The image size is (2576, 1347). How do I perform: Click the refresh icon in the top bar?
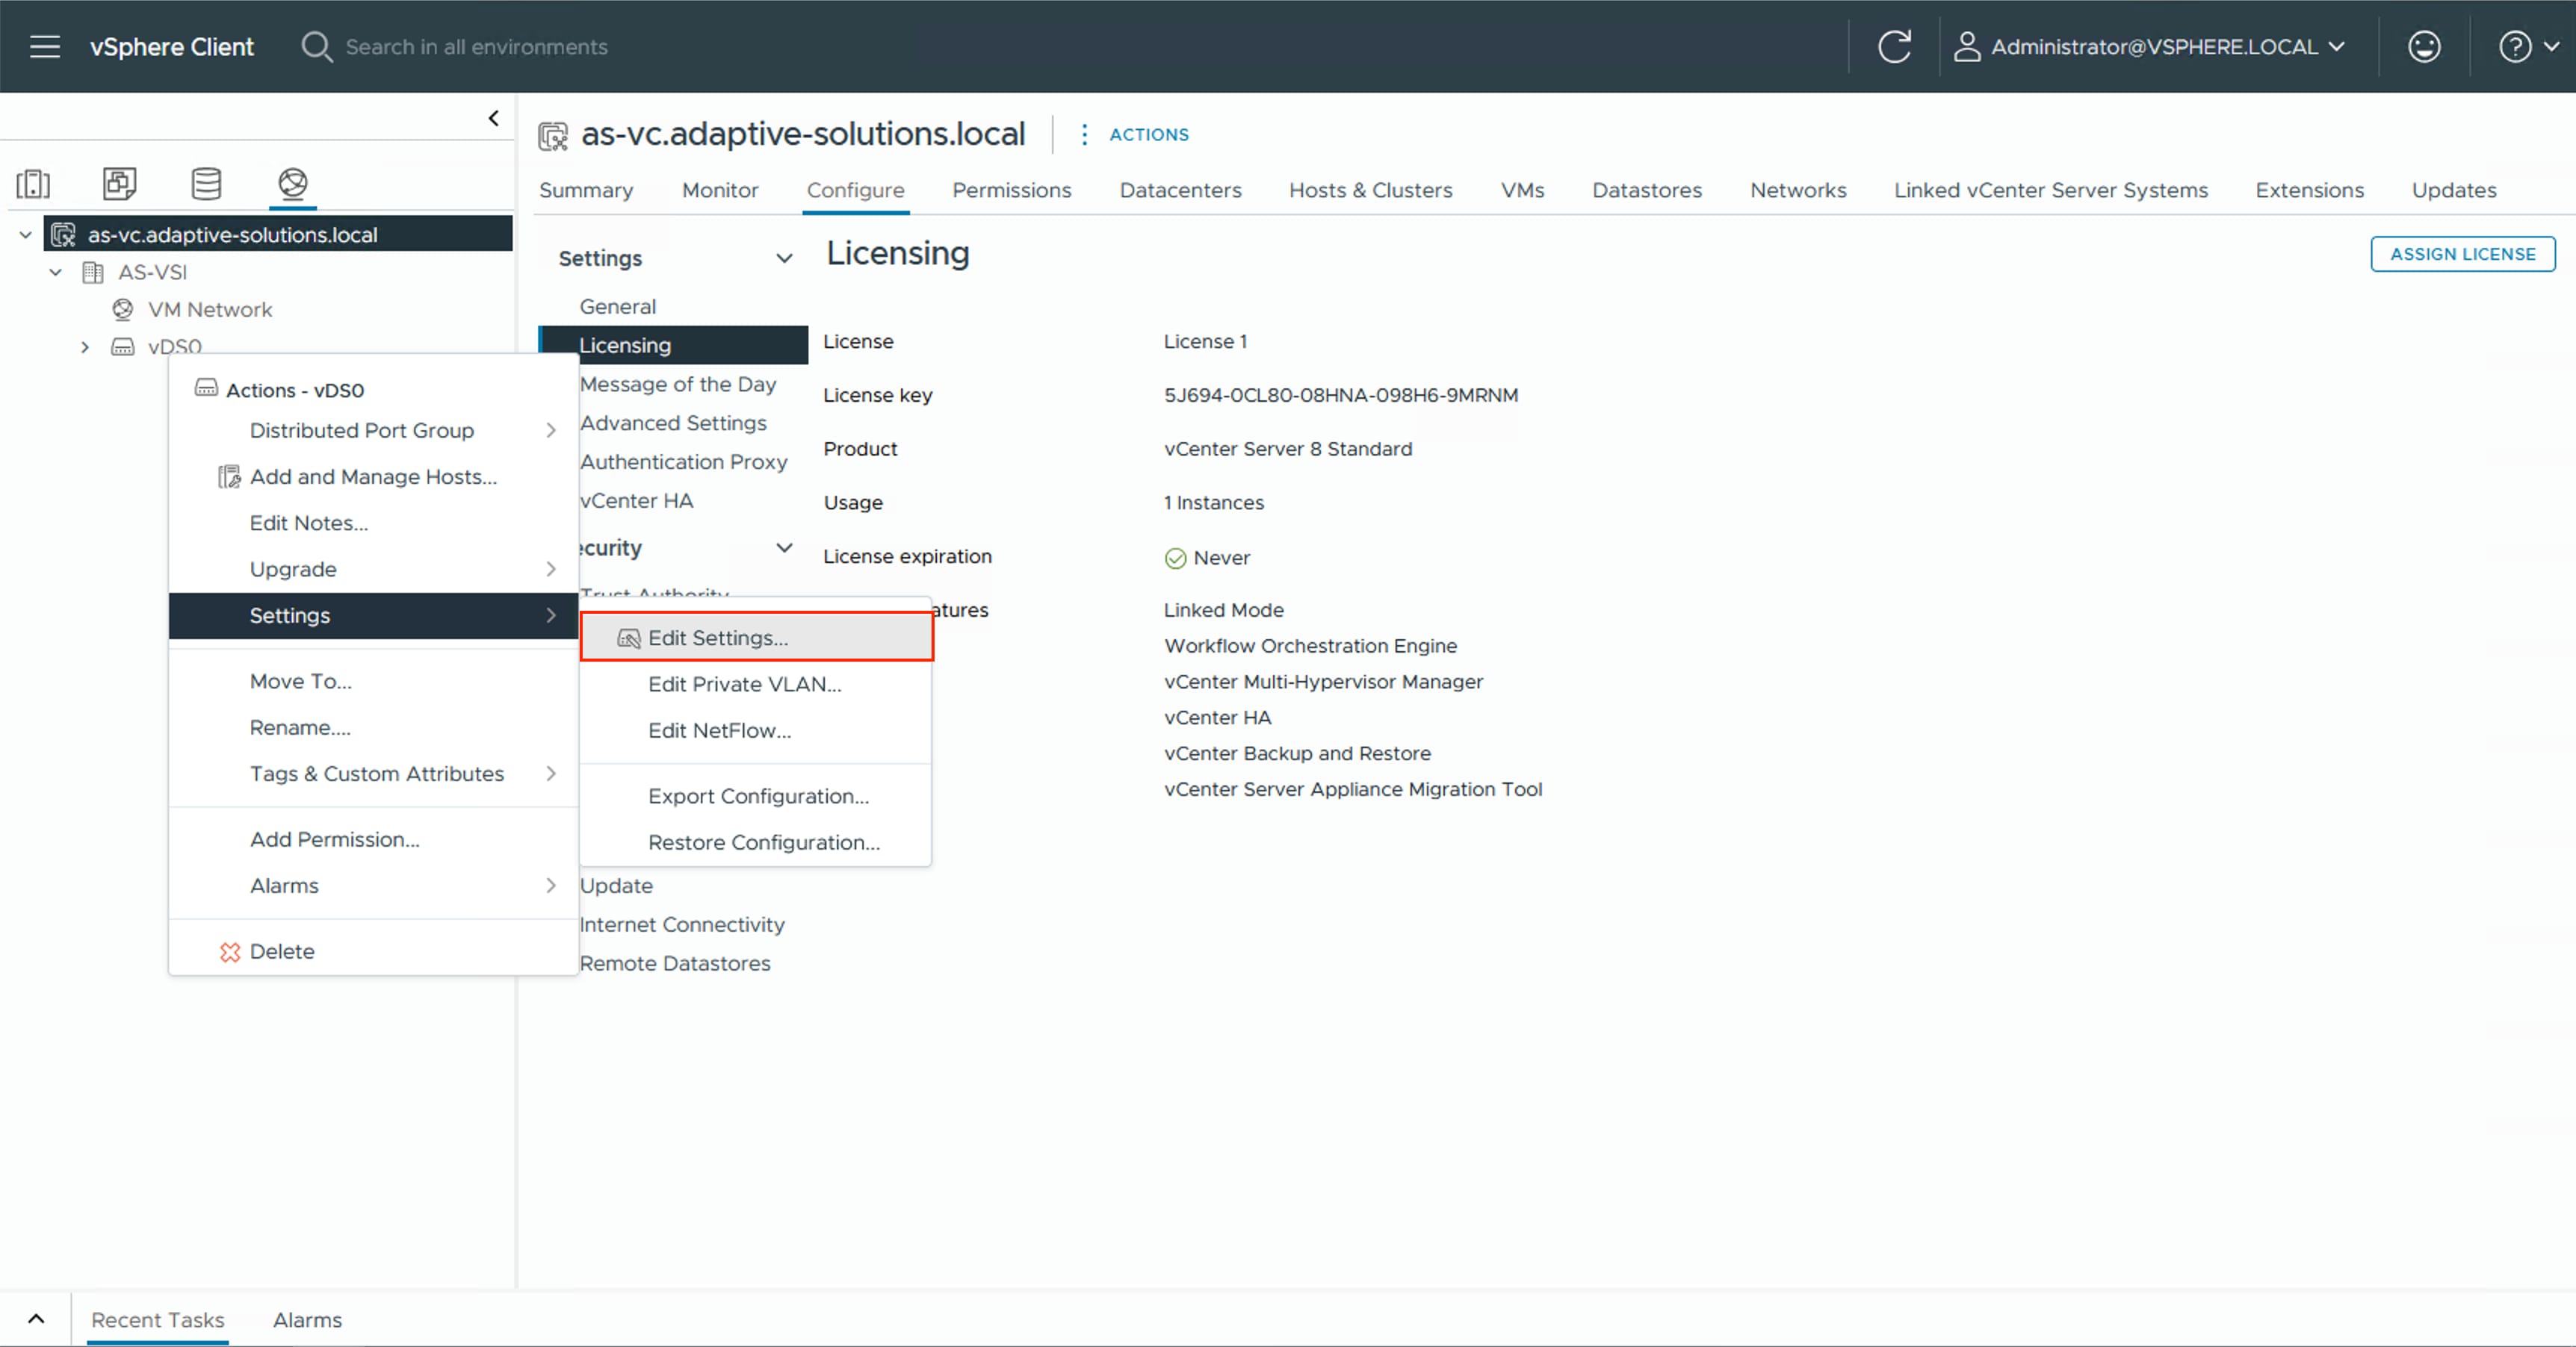[x=1895, y=46]
